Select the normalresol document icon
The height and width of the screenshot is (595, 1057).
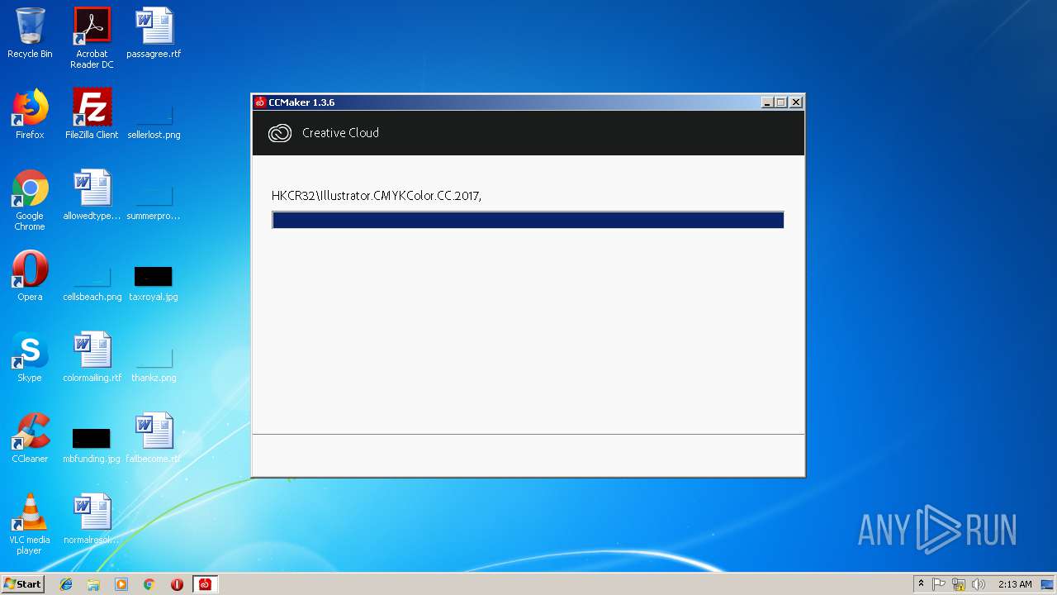click(x=92, y=519)
